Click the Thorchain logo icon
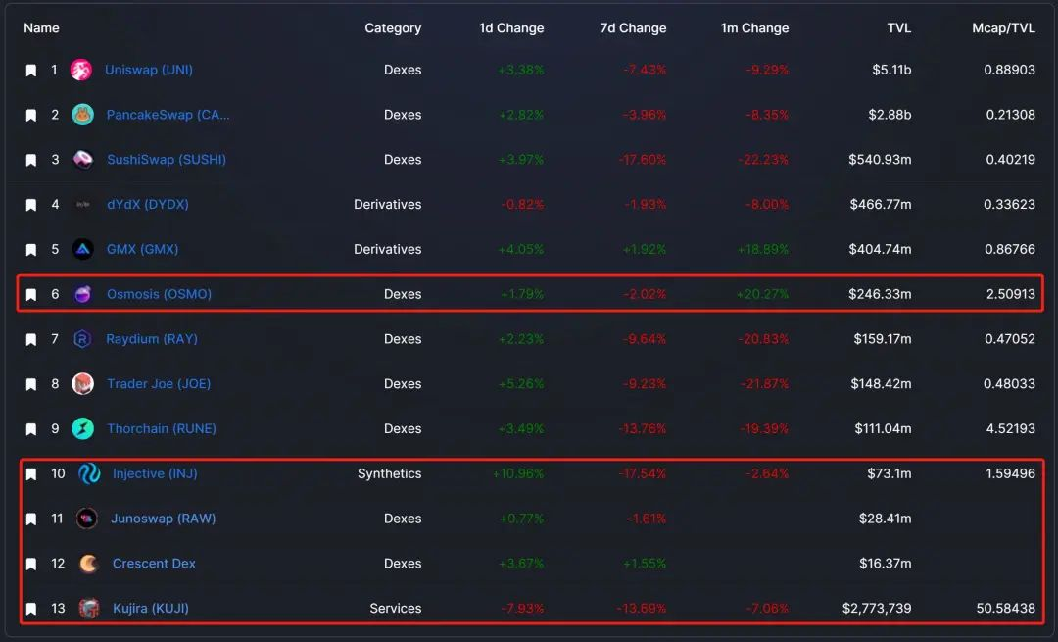The width and height of the screenshot is (1058, 642). pyautogui.click(x=83, y=428)
